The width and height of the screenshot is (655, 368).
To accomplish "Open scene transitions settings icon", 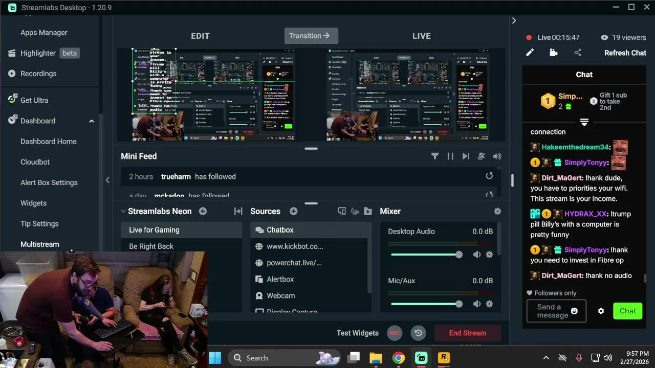I will [238, 211].
